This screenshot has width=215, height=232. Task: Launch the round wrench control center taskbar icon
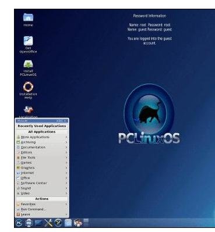(x=58, y=223)
